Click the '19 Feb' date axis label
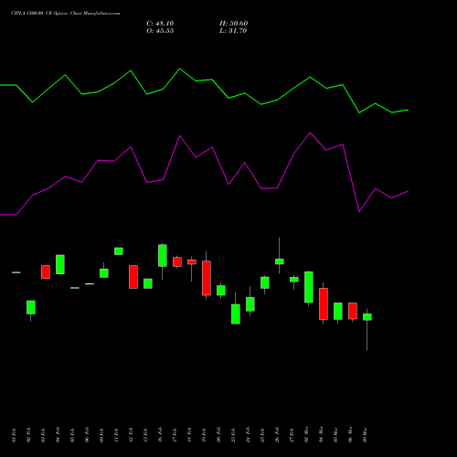457x457 pixels. 204,435
